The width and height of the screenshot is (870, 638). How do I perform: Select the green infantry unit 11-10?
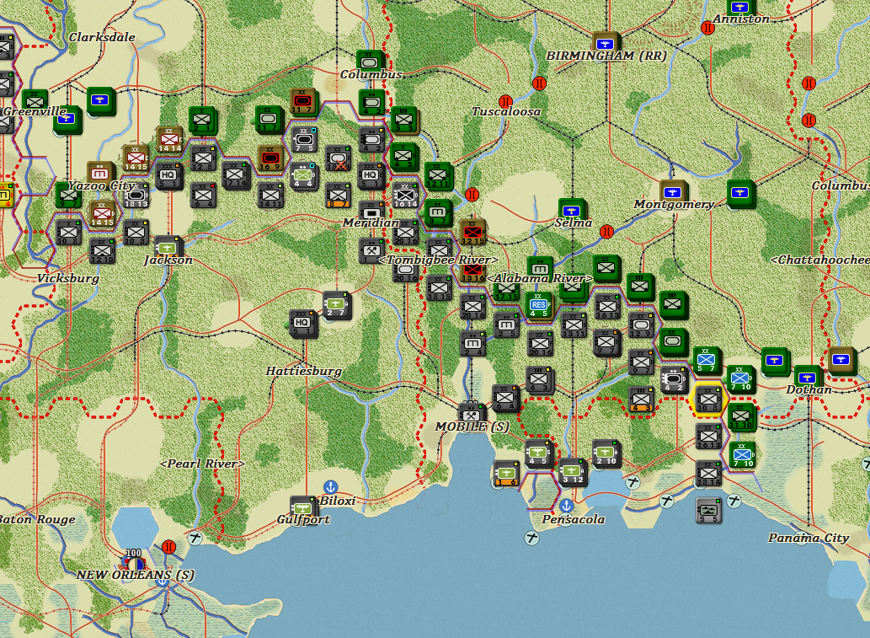(740, 417)
